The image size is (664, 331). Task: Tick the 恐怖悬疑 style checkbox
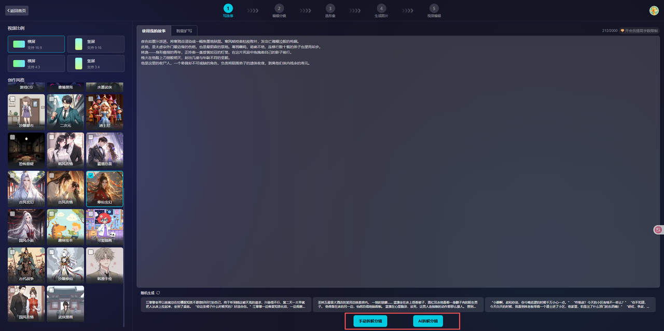[12, 137]
